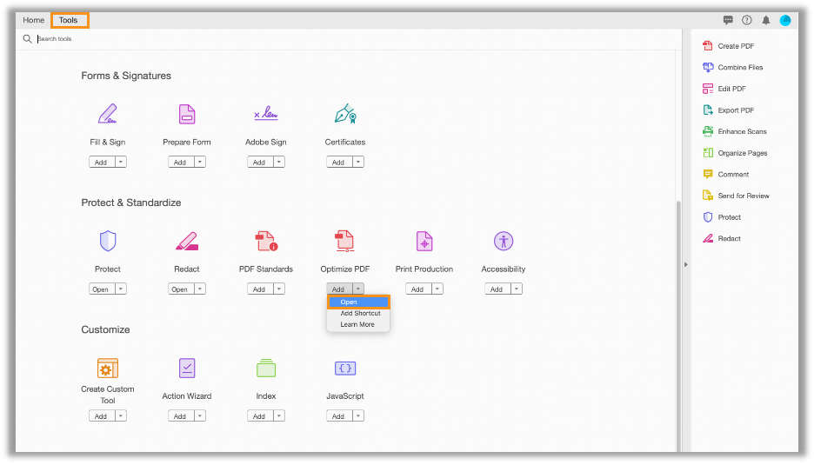Open the chat feedback bubble icon
The image size is (814, 465).
(x=728, y=20)
